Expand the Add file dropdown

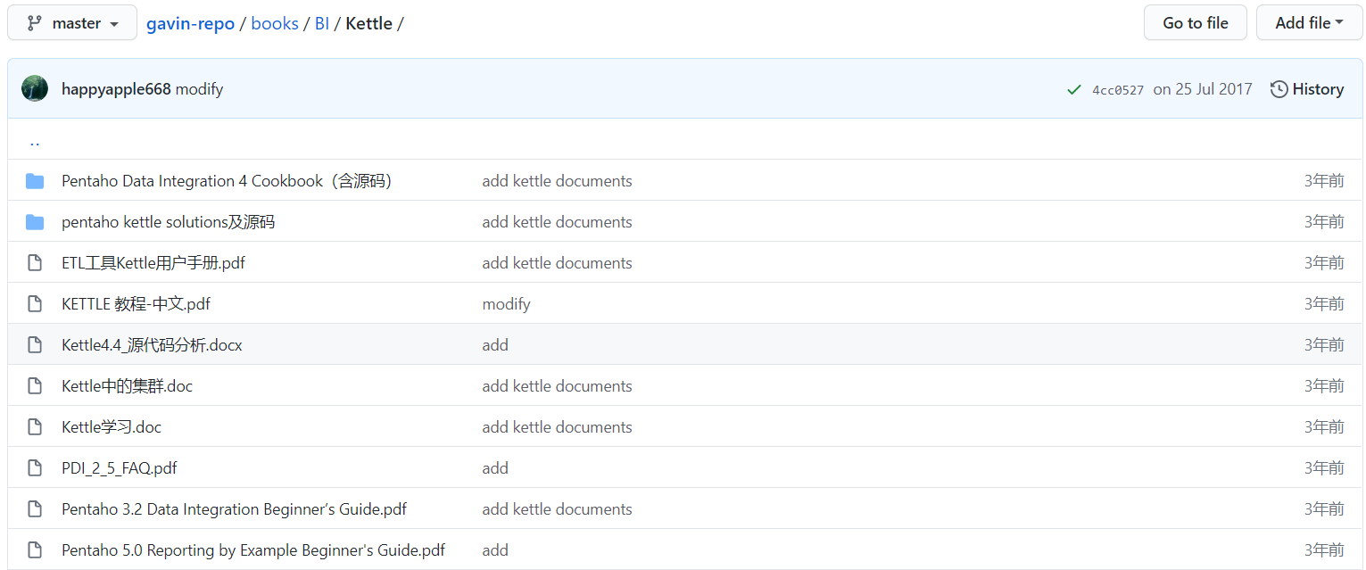[1309, 23]
